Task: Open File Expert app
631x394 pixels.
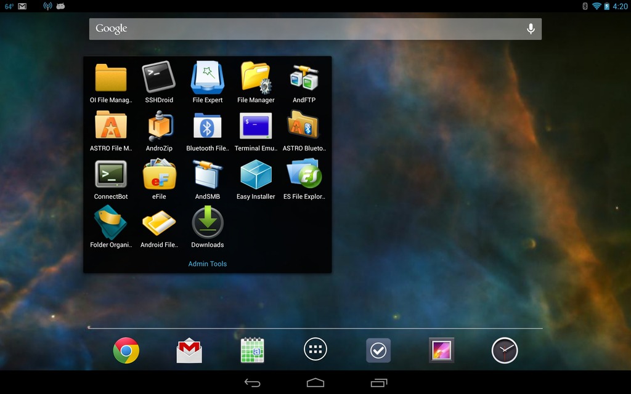Action: (207, 83)
